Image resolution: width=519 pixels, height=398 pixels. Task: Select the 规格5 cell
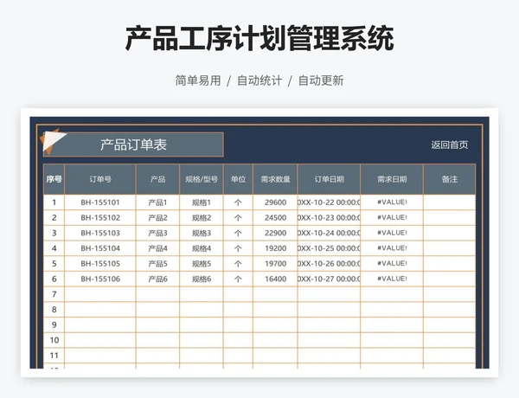(x=202, y=264)
